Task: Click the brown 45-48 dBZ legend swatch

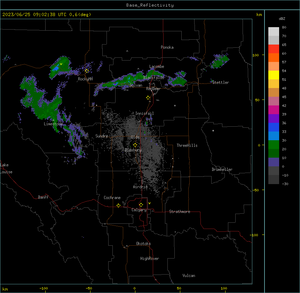Action: 274,92
